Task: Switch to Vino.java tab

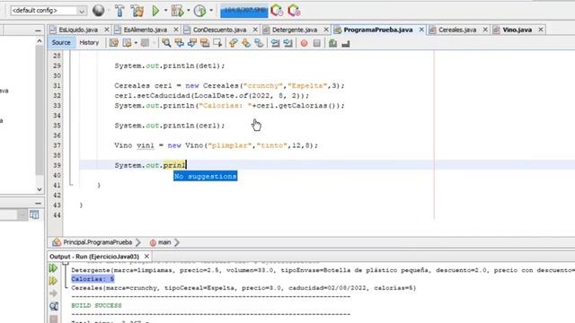Action: coord(517,30)
